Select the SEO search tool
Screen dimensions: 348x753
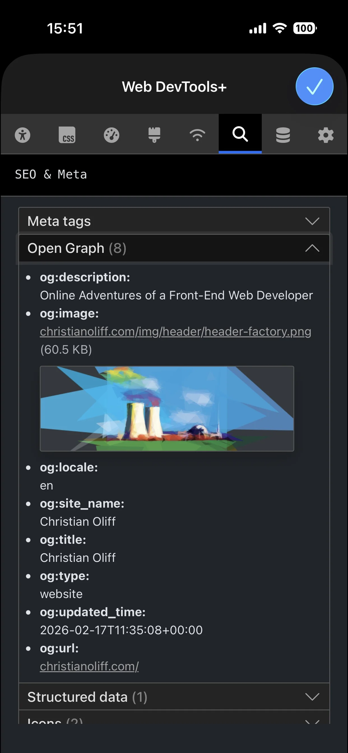(240, 135)
